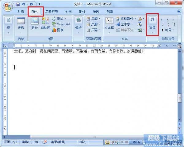This screenshot has width=184, height=147.
Task: Insert a 图表 chart
Action: [x=58, y=30]
